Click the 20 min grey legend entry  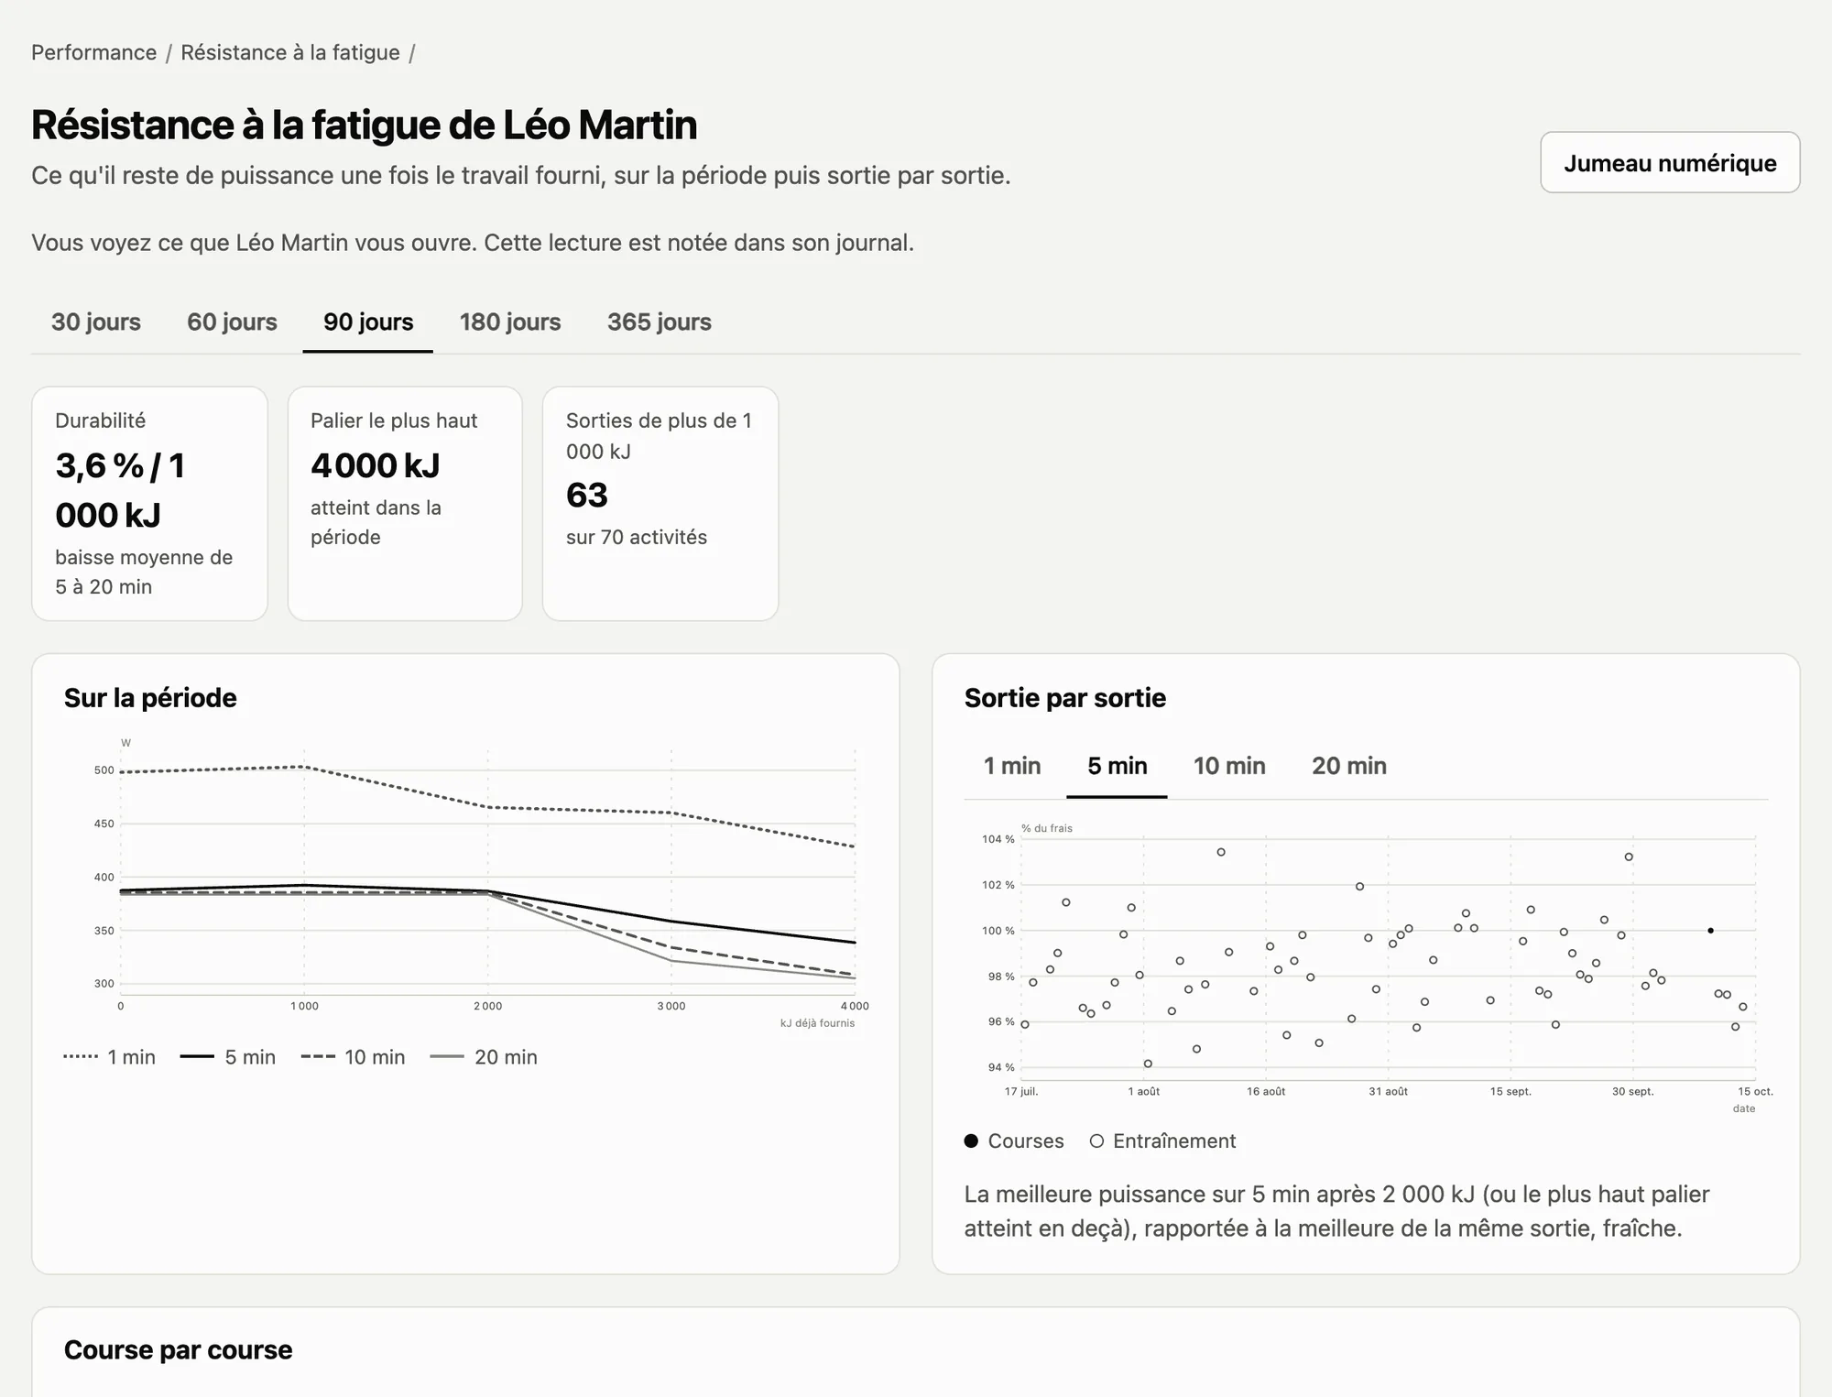click(484, 1057)
